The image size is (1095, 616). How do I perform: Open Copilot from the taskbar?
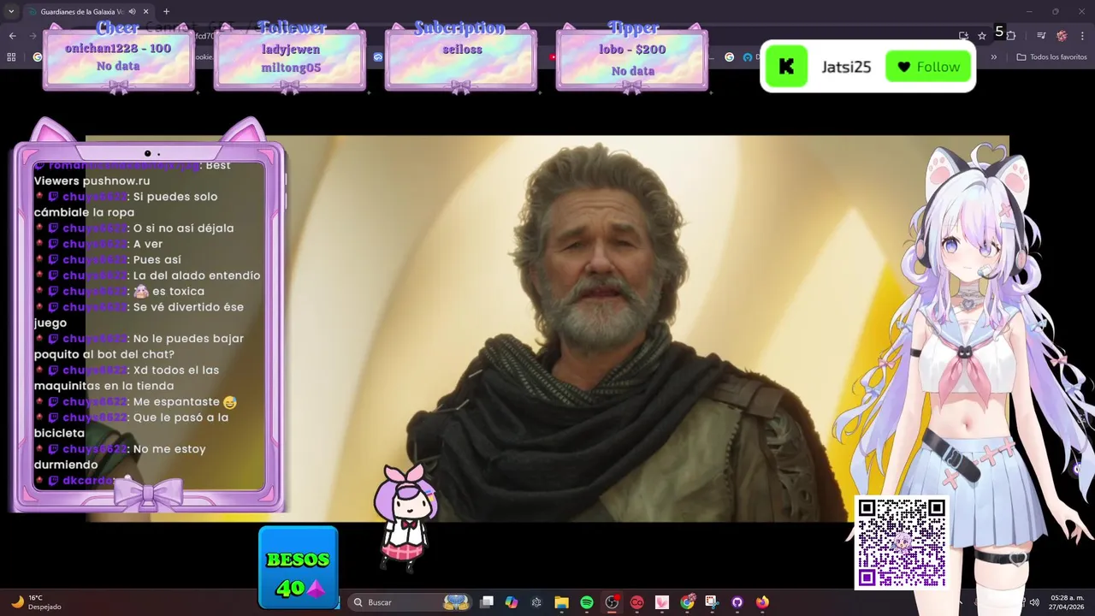(512, 602)
